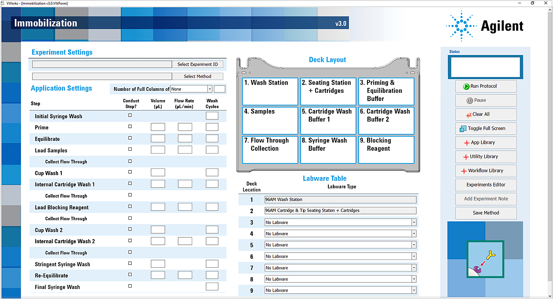Image resolution: width=553 pixels, height=299 pixels.
Task: Select deck position 2 Seating Station + Cartridges
Action: pyautogui.click(x=328, y=92)
